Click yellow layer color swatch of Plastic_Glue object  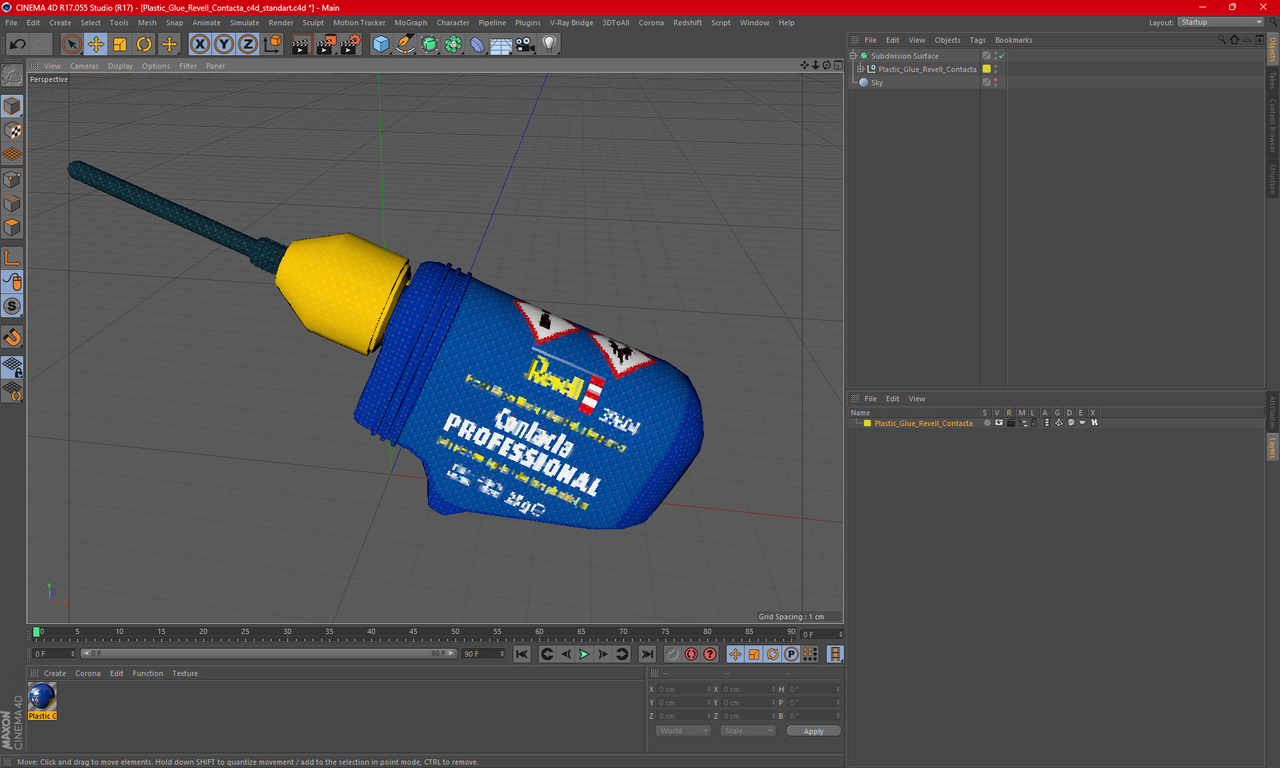[987, 69]
